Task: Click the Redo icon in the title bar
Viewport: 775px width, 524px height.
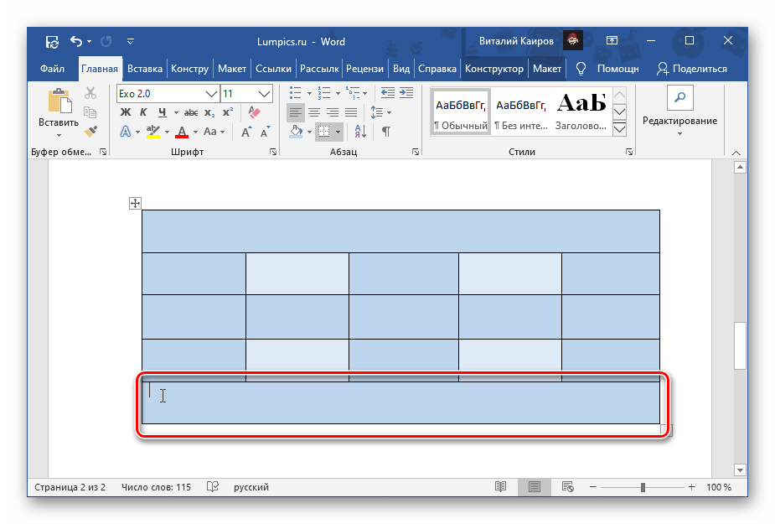Action: pyautogui.click(x=106, y=42)
